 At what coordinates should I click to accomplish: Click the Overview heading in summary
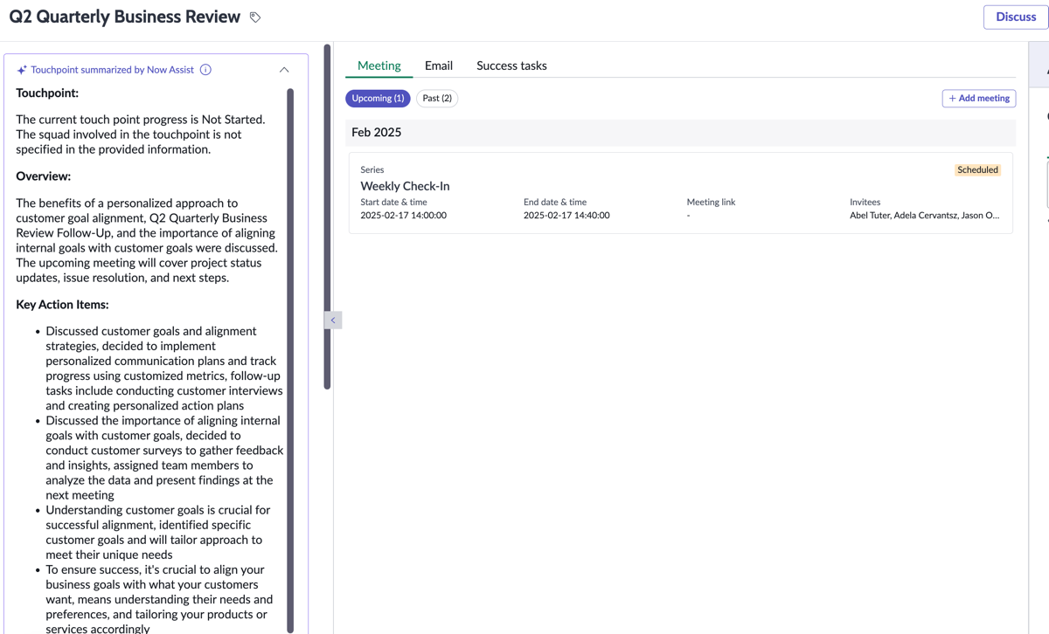click(43, 176)
